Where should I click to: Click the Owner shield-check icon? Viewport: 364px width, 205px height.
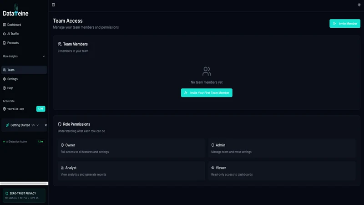pyautogui.click(x=62, y=145)
